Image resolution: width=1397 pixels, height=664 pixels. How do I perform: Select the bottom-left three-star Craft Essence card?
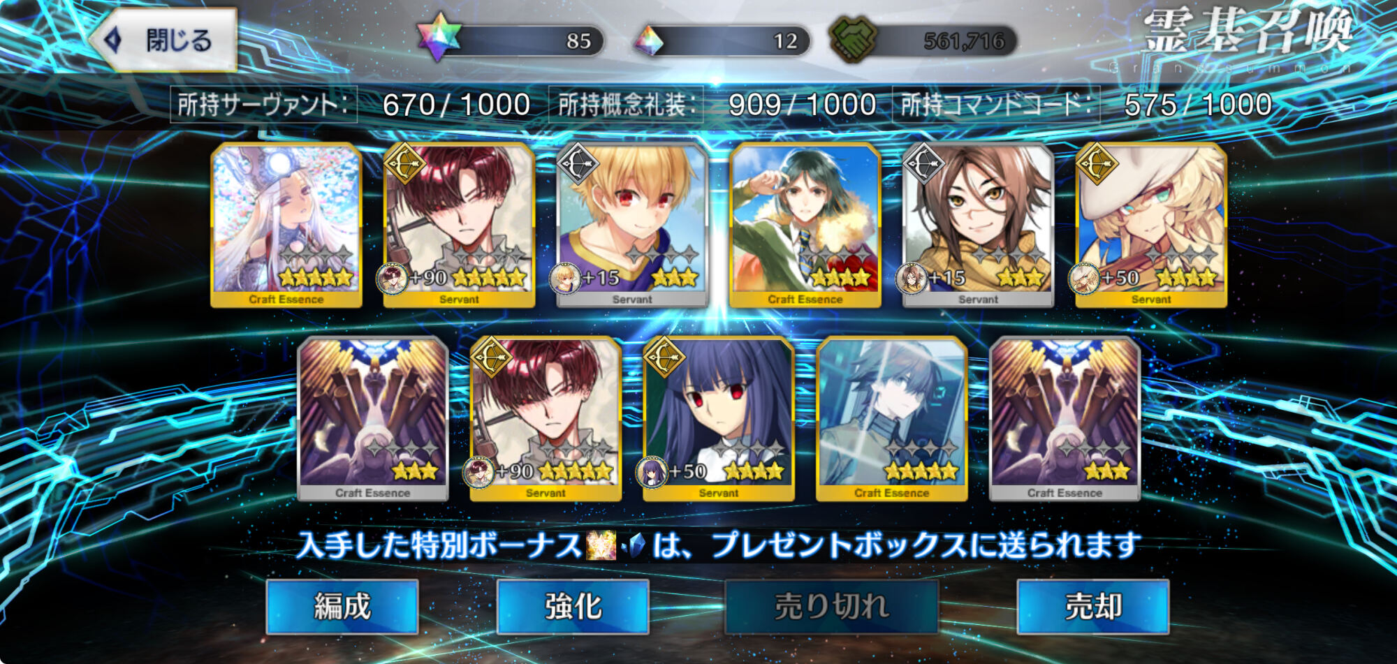(373, 419)
